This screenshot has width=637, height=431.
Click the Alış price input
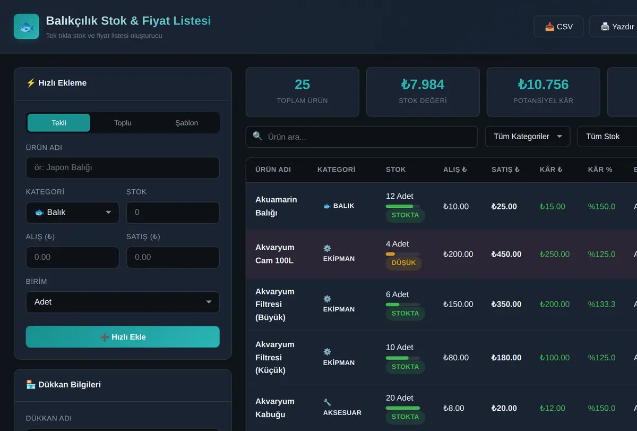(x=72, y=257)
